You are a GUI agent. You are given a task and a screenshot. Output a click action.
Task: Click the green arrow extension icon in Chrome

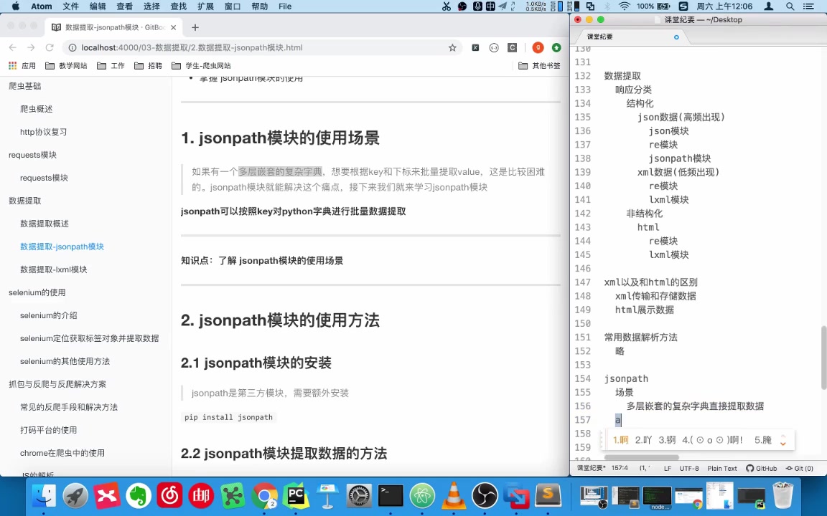coord(556,47)
